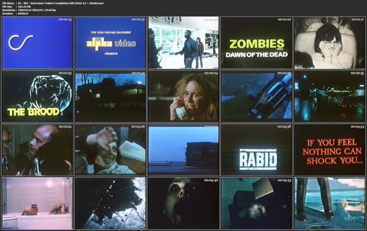
Task: Open the legs beside swimming pool thumbnail
Action: tap(330, 203)
